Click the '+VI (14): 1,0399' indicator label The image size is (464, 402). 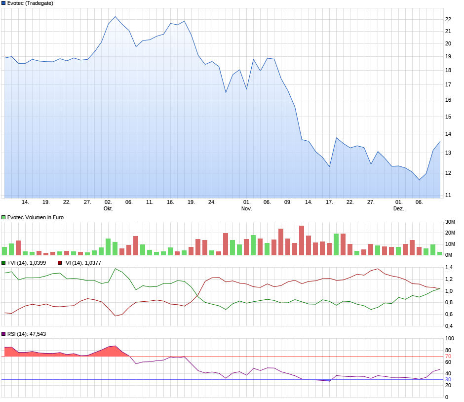point(27,263)
